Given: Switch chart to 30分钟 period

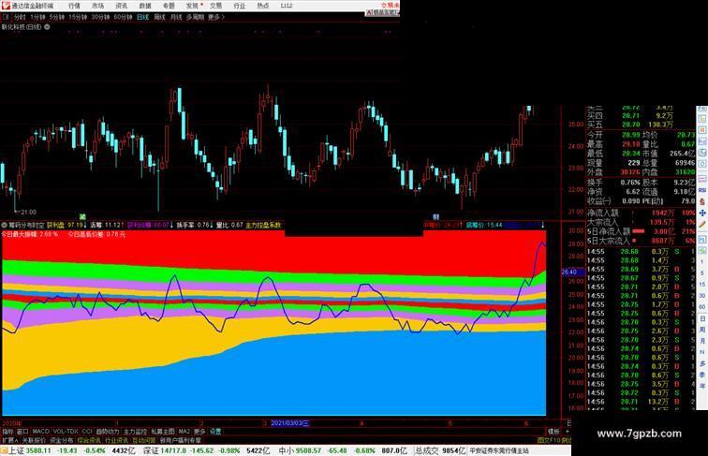Looking at the screenshot, I should pos(100,17).
